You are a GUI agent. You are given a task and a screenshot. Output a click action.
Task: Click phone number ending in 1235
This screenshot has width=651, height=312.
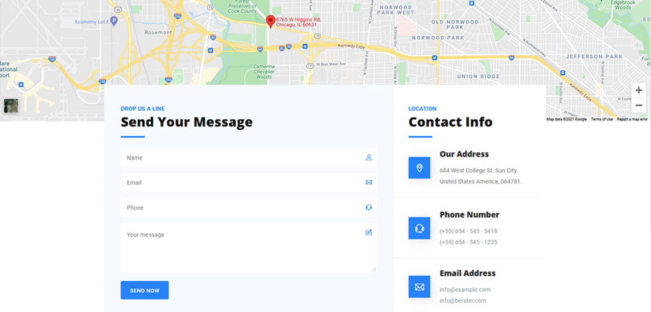(x=468, y=242)
